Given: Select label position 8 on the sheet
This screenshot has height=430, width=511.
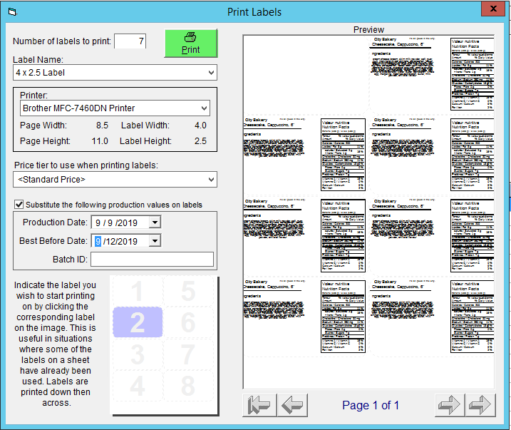Looking at the screenshot, I should point(188,386).
